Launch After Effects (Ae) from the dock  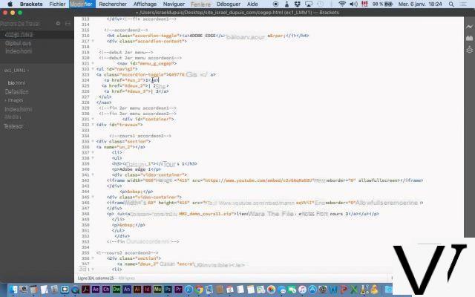pyautogui.click(x=96, y=290)
